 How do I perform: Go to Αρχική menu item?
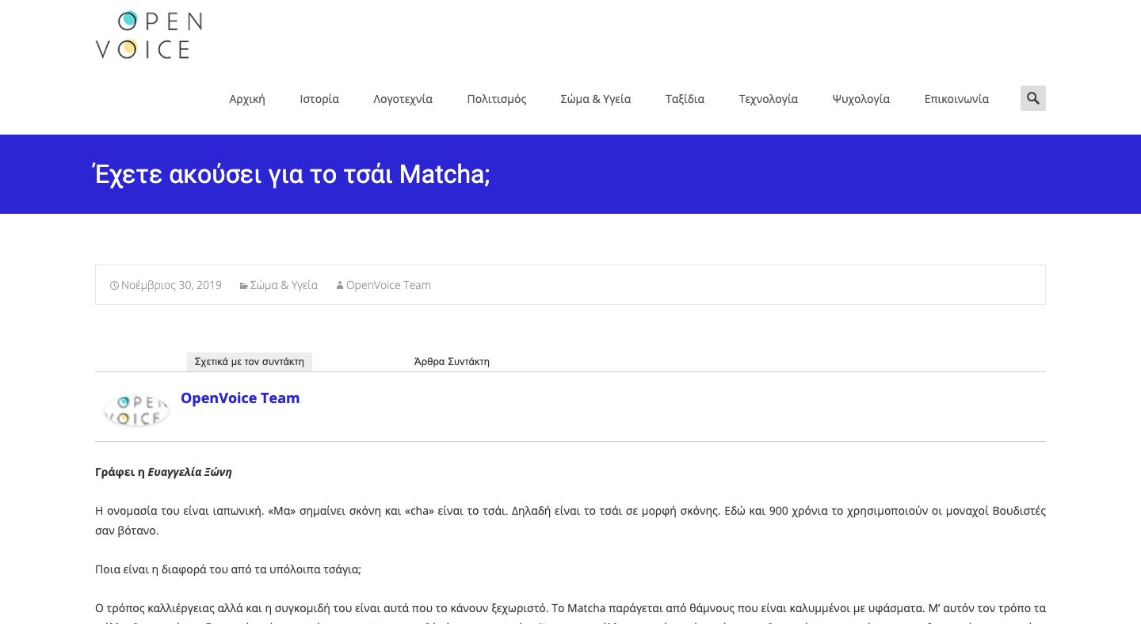coord(247,99)
